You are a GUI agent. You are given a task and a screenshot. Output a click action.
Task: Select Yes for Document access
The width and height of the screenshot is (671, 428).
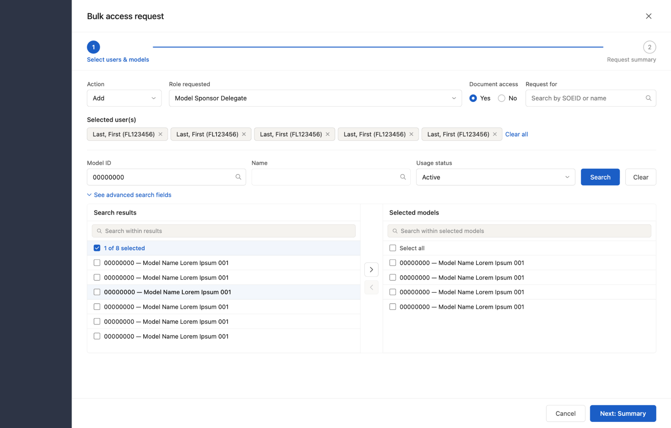(473, 98)
